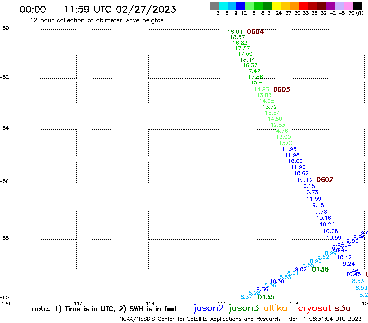Click the '00:00 – 11:59 UTC 02/27/2023' title
368x323 pixels.
pos(97,9)
